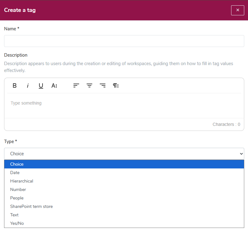Select the highlighted Choice option
Viewport: 248px width, 232px height.
click(124, 164)
